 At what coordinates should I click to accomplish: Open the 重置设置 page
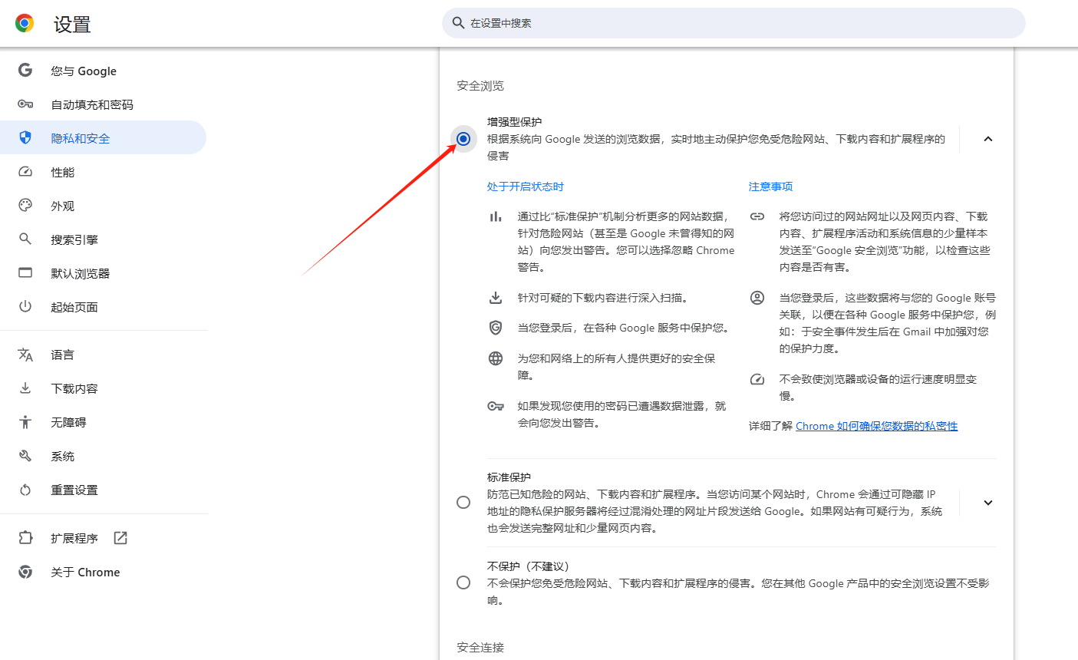pyautogui.click(x=103, y=490)
